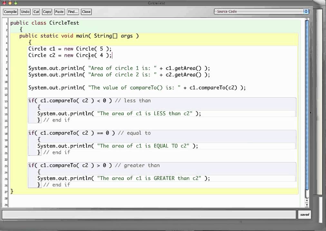Click the Paste button
Screen dimensions: 326x231
click(59, 12)
